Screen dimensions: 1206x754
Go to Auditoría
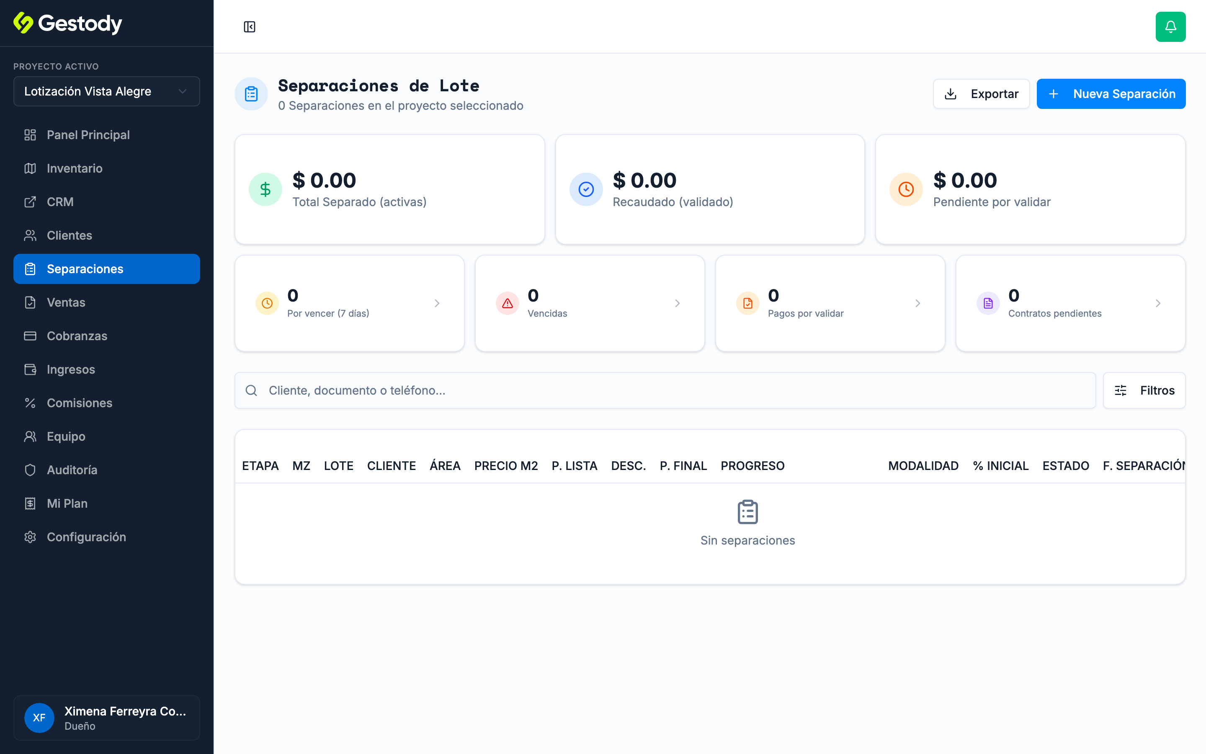coord(107,470)
